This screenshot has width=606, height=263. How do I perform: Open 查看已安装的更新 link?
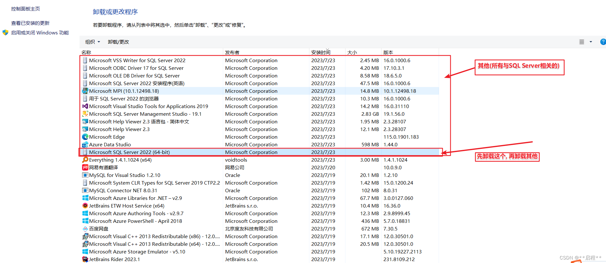30,23
